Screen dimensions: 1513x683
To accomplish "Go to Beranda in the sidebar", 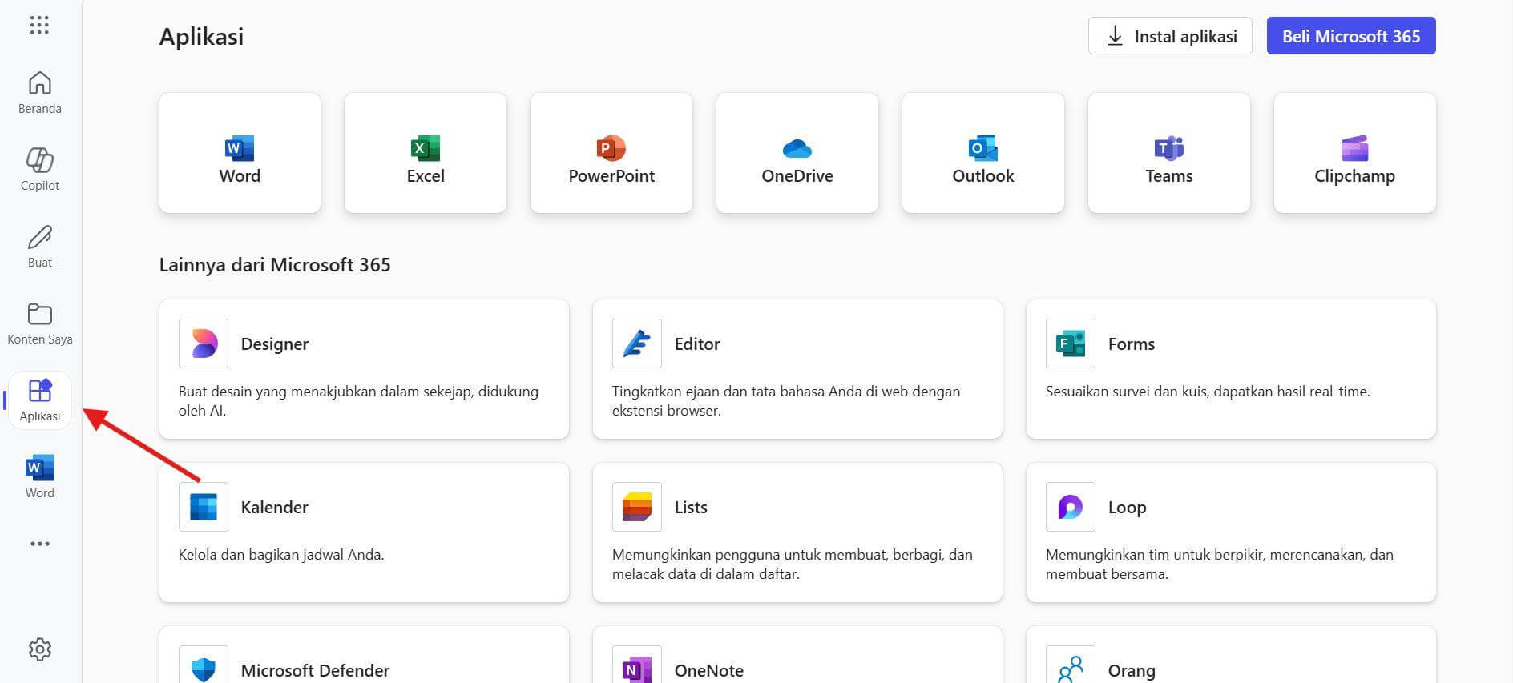I will tap(39, 93).
